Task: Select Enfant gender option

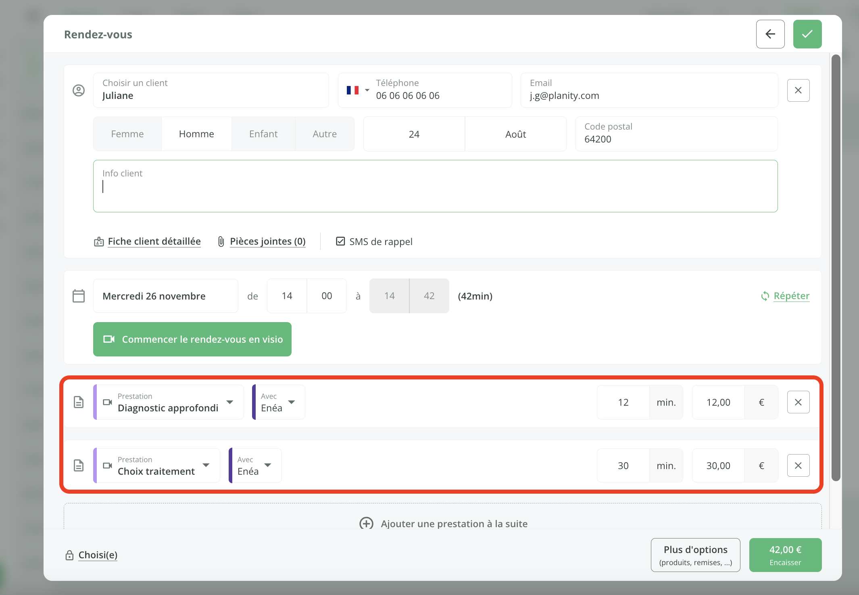Action: point(263,134)
